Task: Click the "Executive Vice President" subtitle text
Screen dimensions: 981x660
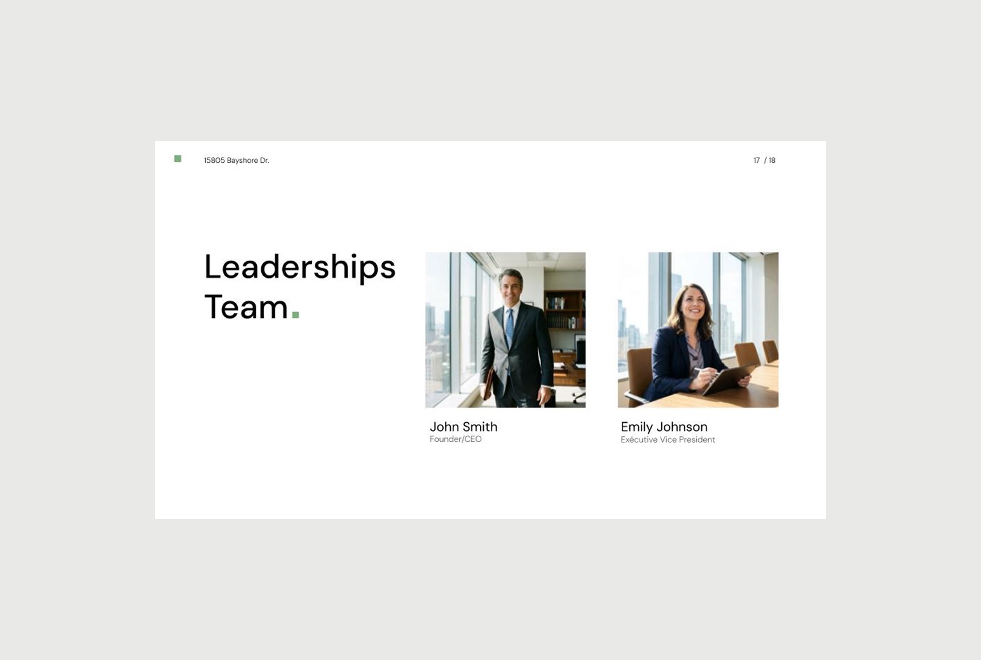Action: tap(668, 439)
